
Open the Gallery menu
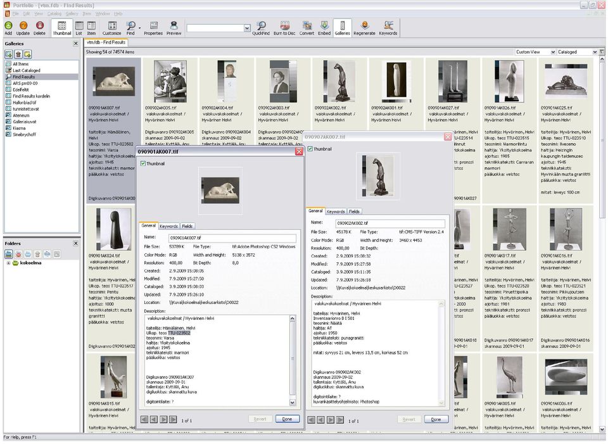coord(72,13)
